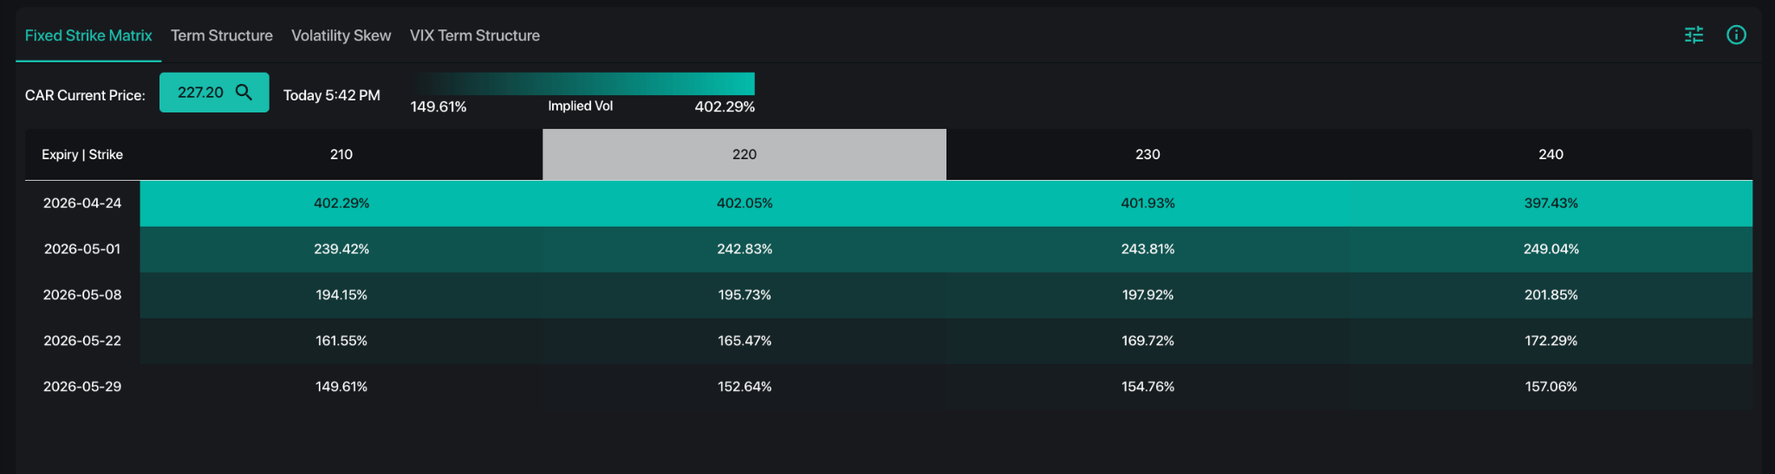
Task: Click the search magnifier icon beside 227.20
Action: [x=244, y=93]
